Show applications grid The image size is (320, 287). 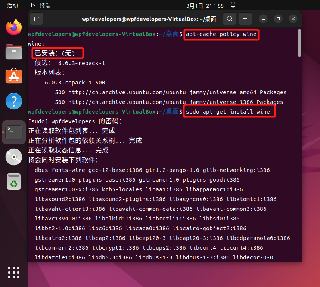pos(14,272)
